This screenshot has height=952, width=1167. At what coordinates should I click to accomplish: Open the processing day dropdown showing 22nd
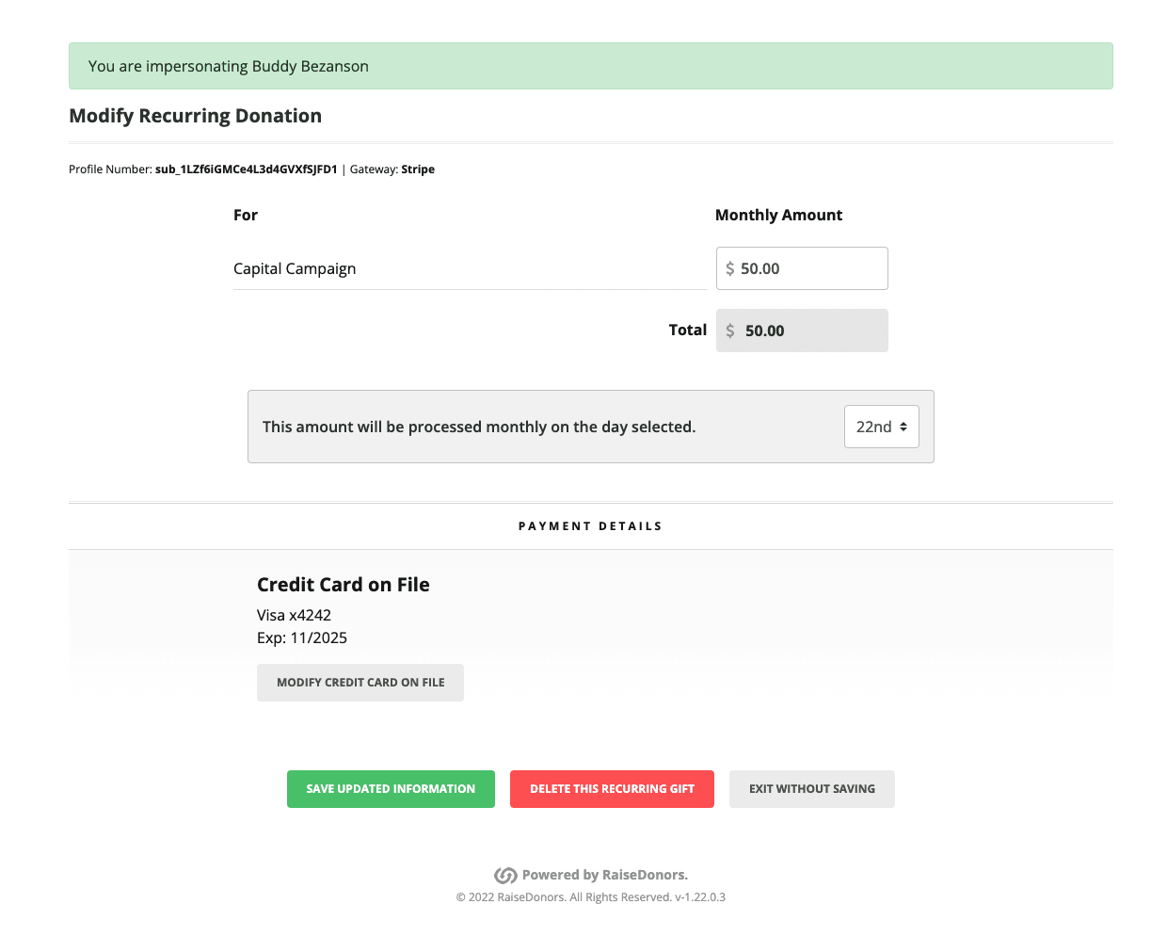coord(881,427)
